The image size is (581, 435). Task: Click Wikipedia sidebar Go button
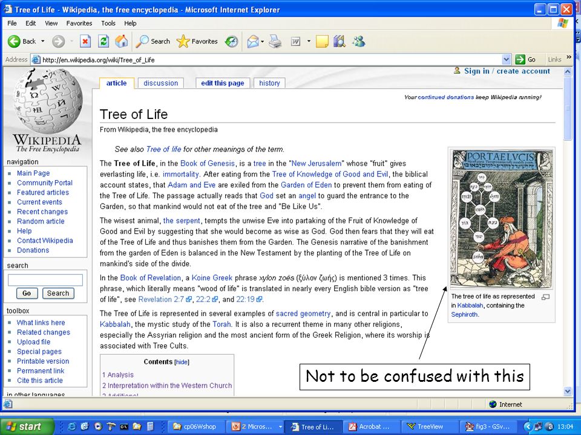tap(27, 294)
